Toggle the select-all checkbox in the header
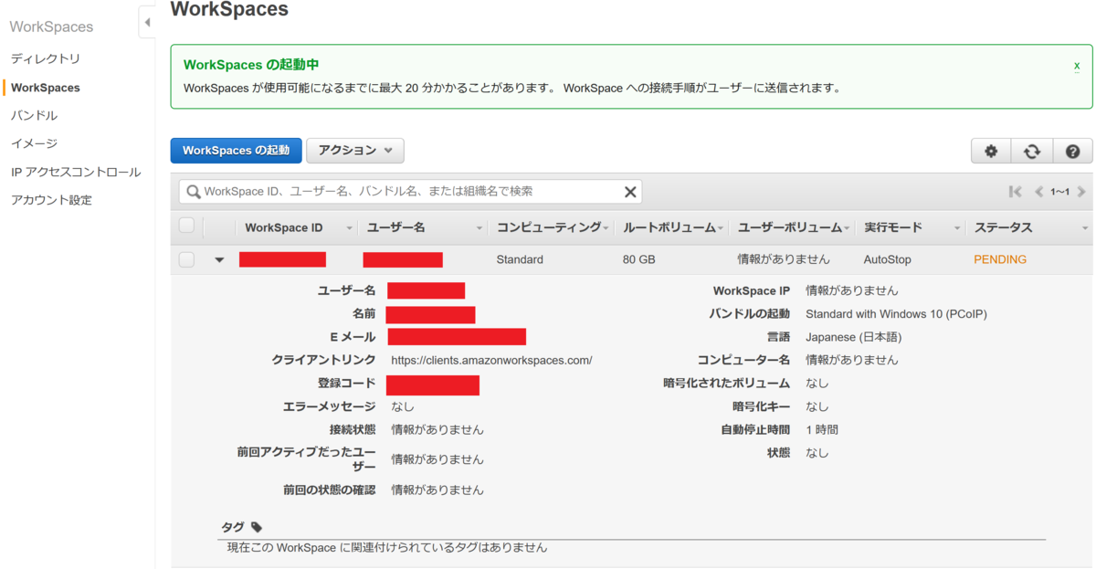1096x569 pixels. (186, 227)
